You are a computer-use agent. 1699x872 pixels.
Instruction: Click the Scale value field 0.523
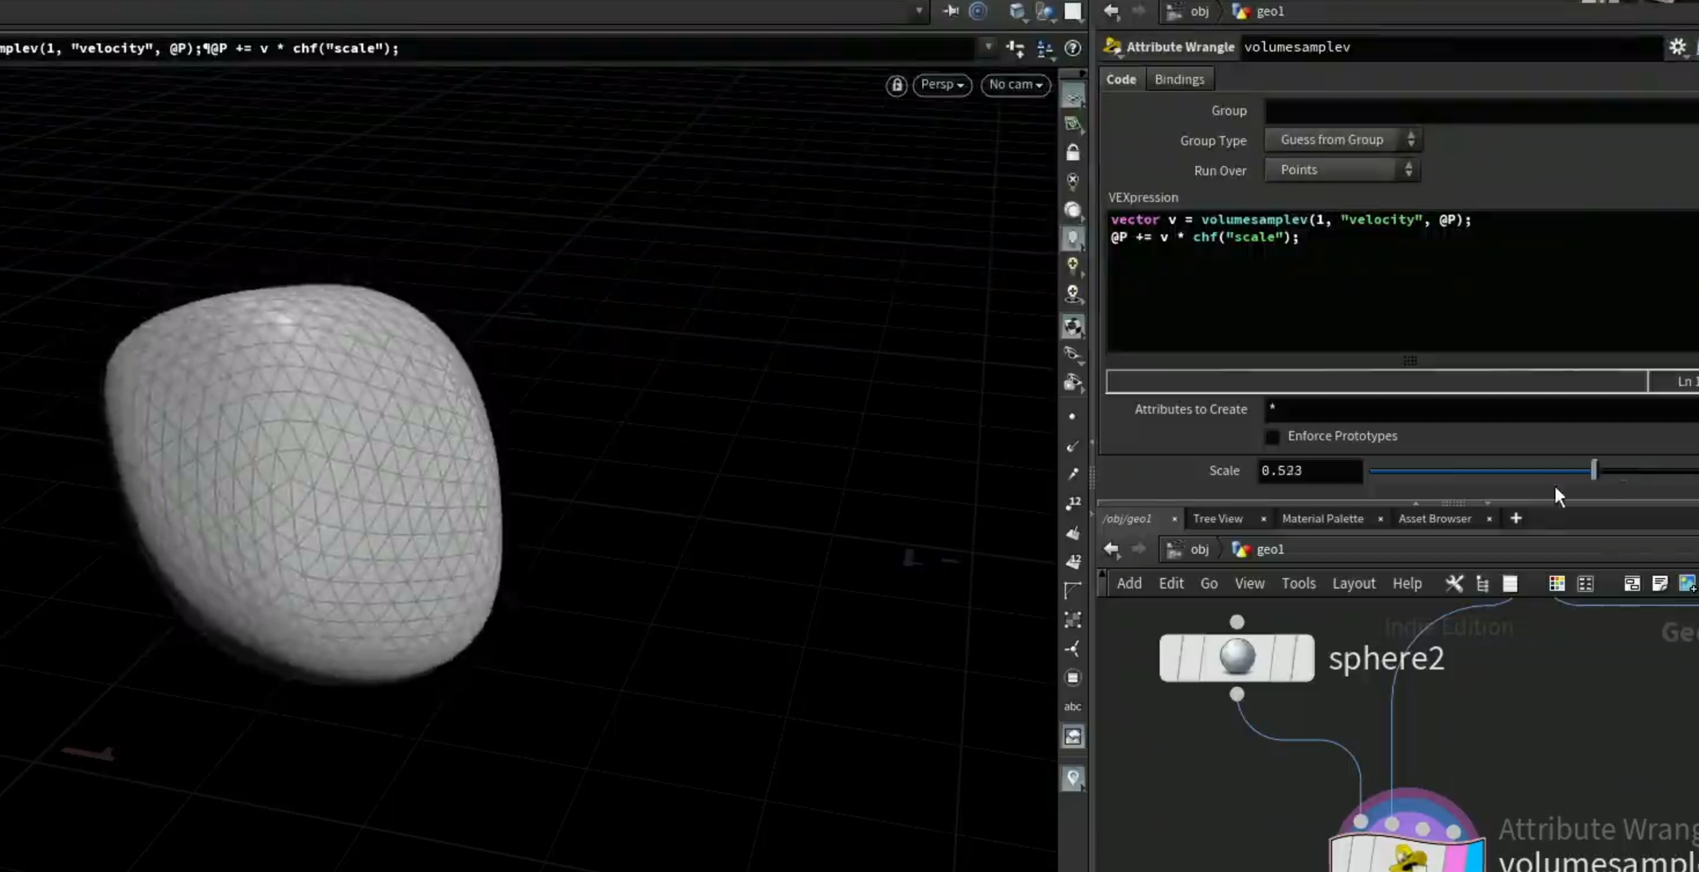[x=1310, y=471]
